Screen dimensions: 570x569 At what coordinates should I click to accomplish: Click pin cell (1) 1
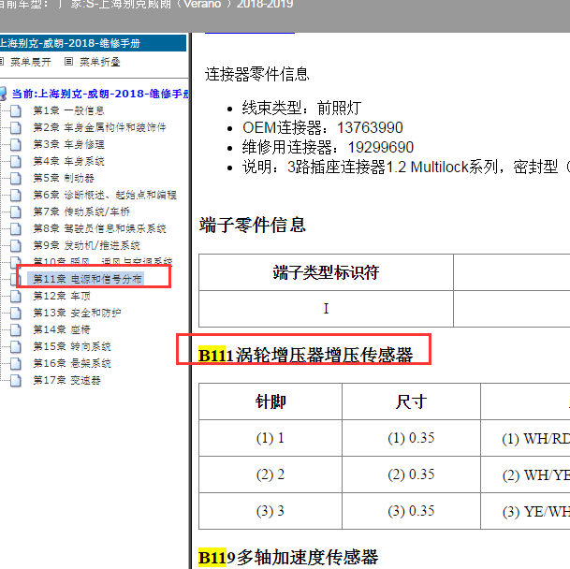[270, 438]
